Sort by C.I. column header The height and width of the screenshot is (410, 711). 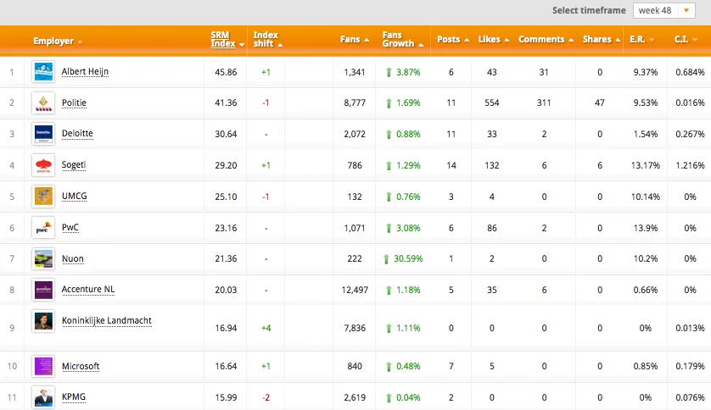686,39
